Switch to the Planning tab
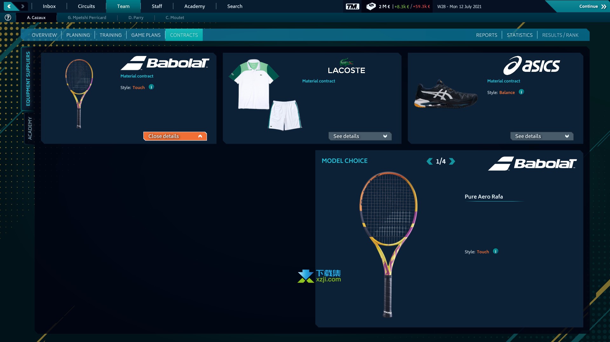Viewport: 610px width, 342px height. pos(78,35)
